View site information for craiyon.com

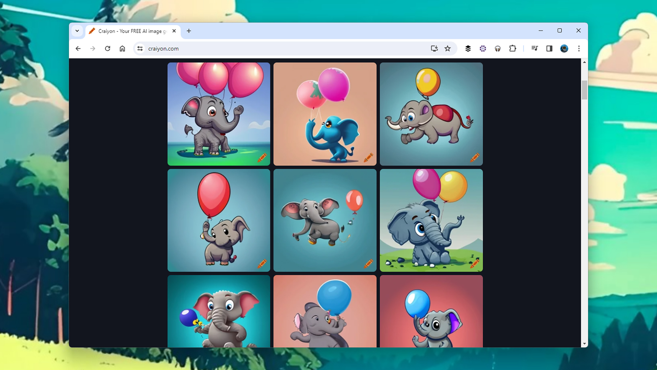pos(140,48)
